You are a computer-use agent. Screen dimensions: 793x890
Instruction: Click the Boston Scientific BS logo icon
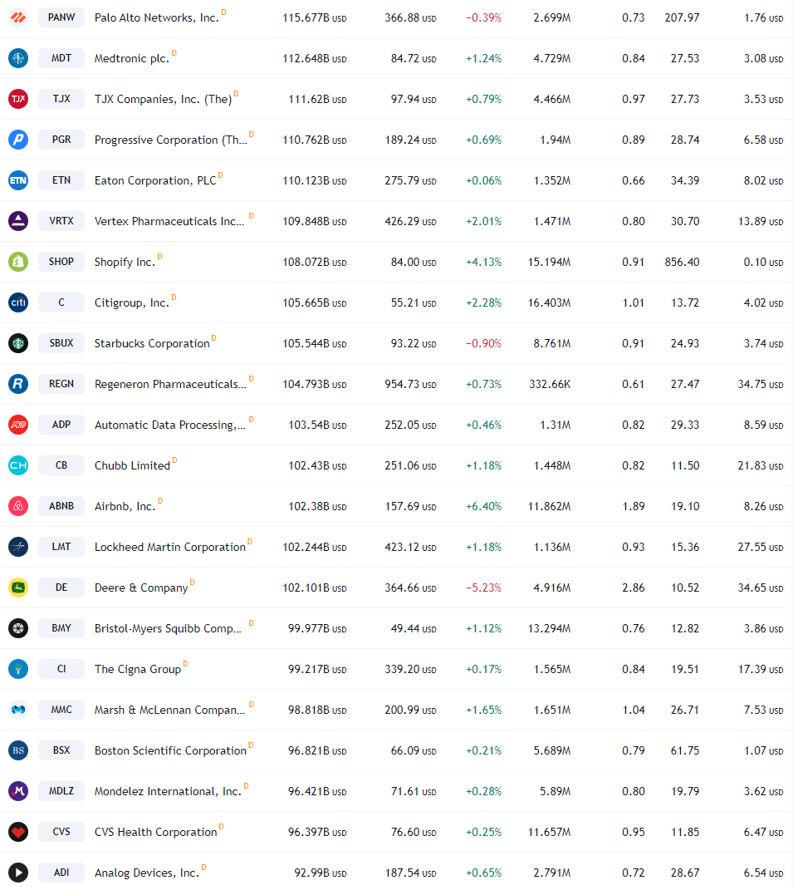pyautogui.click(x=18, y=750)
